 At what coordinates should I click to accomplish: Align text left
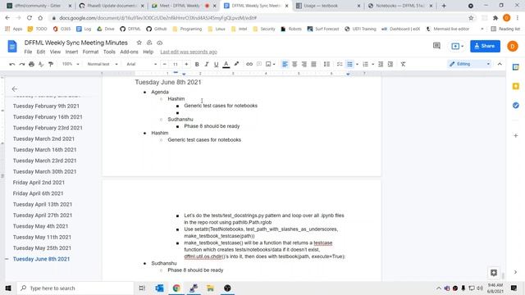[x=285, y=64]
